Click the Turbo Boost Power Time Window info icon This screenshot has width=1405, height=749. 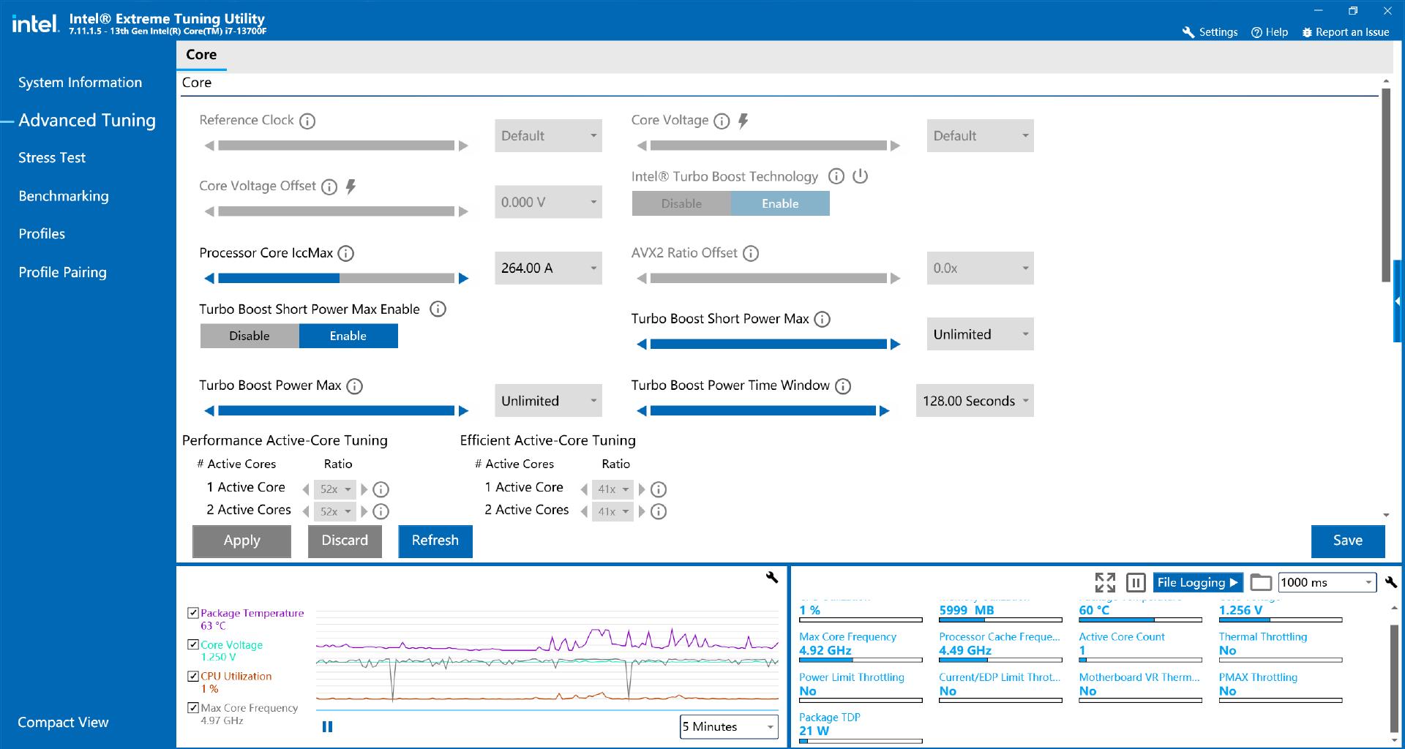843,386
